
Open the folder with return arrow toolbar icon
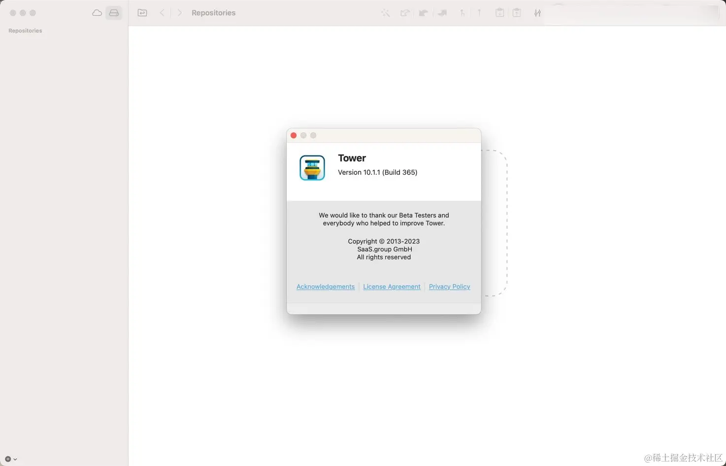pos(142,13)
